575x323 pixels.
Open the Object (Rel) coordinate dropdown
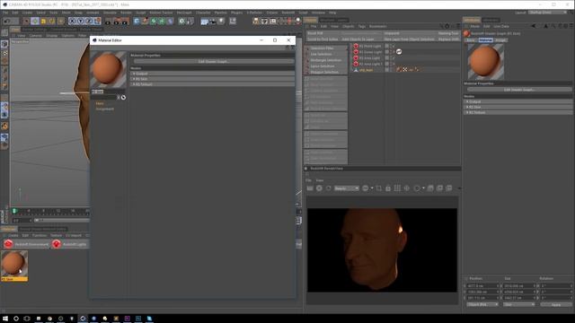[x=483, y=304]
